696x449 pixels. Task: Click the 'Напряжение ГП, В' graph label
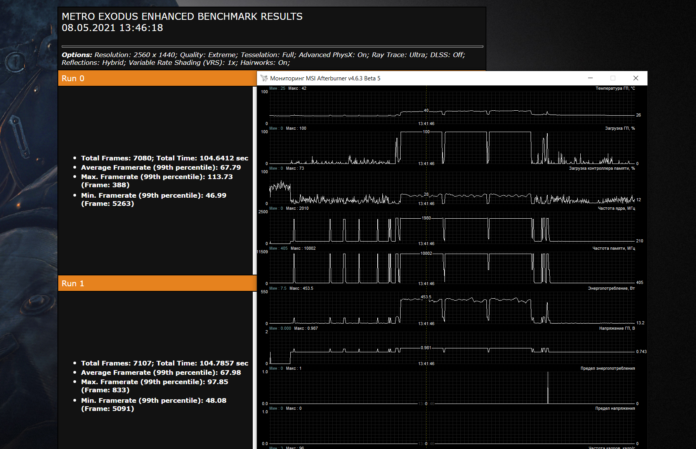(x=617, y=328)
